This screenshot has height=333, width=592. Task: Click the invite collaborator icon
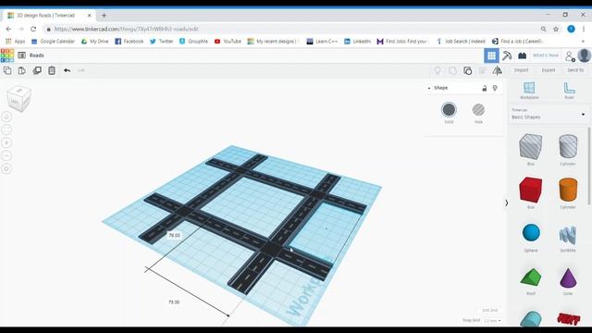(570, 56)
